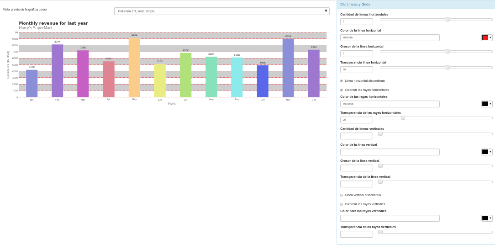Uncheck 'Colorear las rayas horizontales'

[x=342, y=90]
